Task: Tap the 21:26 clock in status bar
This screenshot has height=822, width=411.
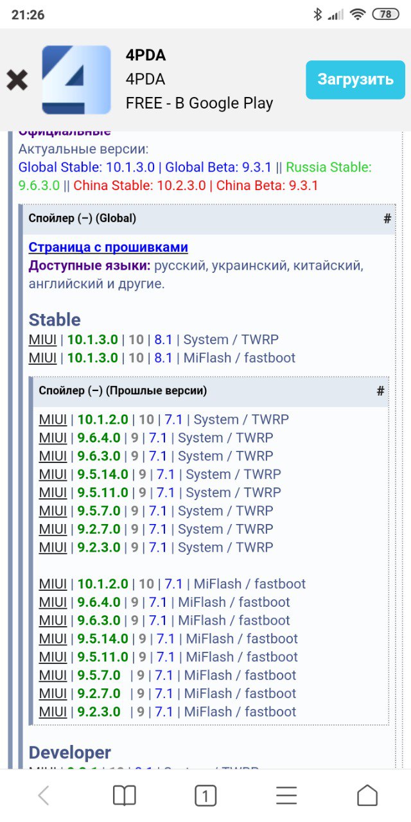Action: tap(28, 14)
